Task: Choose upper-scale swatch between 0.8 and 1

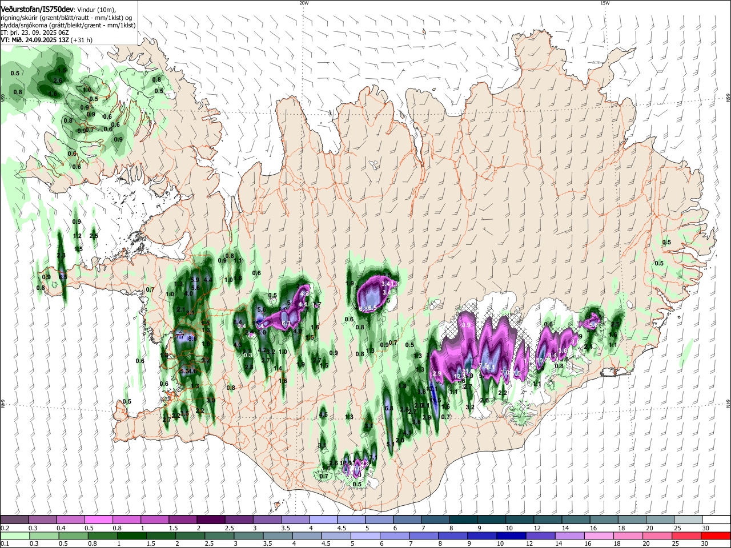Action: coord(127,520)
